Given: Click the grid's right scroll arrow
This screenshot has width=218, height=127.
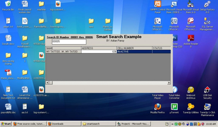Looking at the screenshot, I should [169, 83].
